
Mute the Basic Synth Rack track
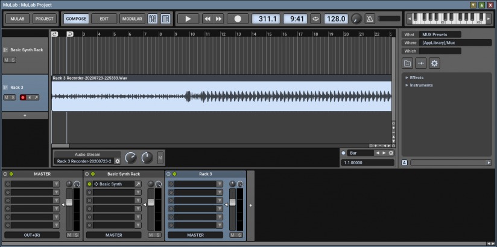7,60
